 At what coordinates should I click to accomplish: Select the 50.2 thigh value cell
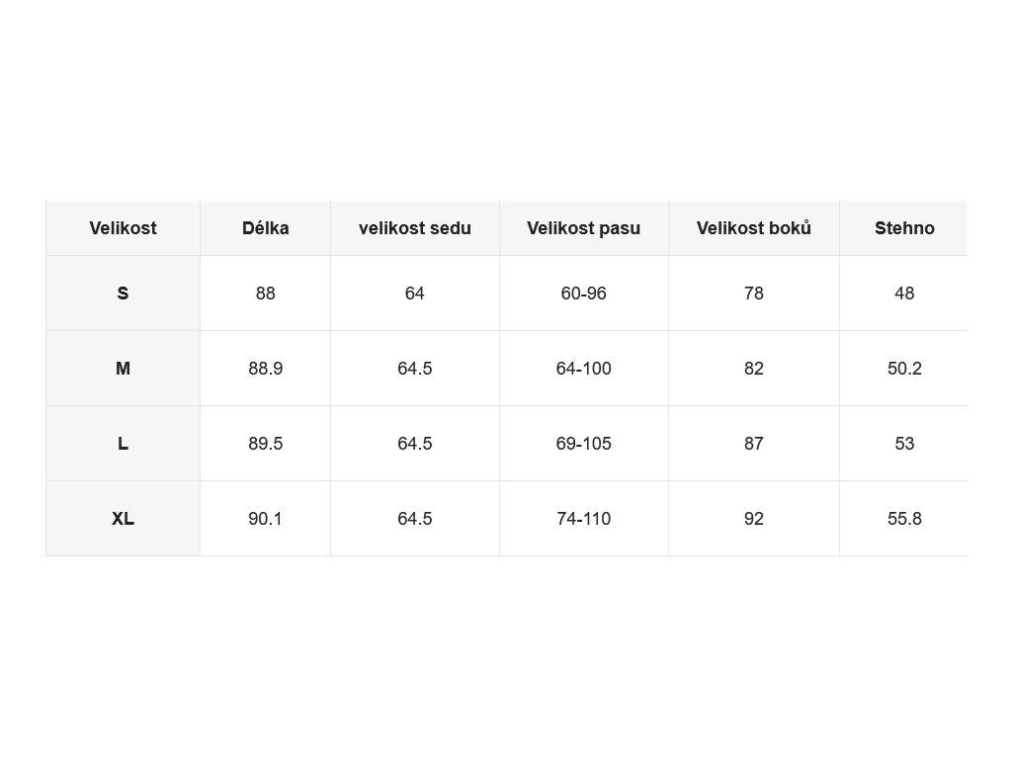(x=904, y=369)
